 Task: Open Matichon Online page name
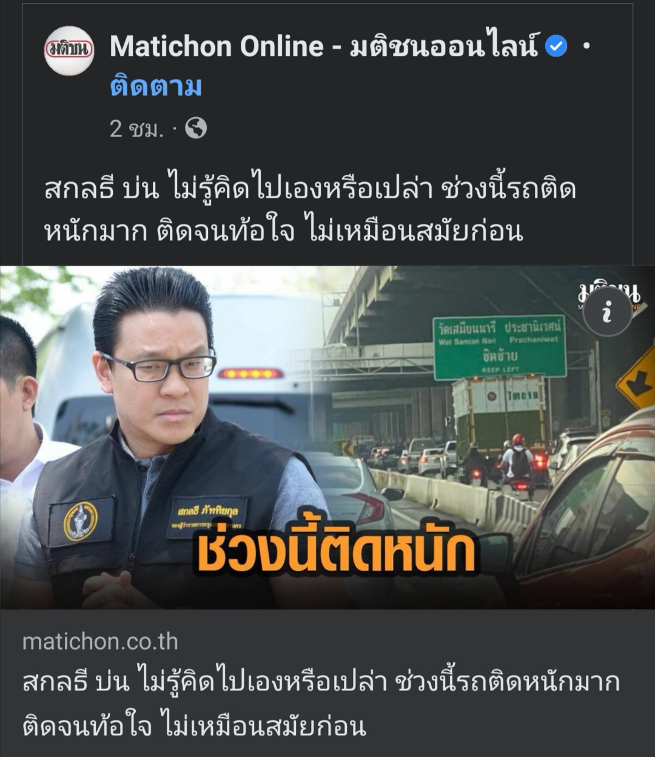click(x=324, y=46)
